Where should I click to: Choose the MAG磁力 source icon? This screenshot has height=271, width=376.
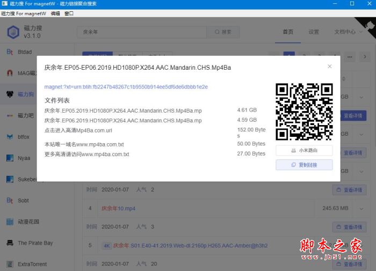[x=10, y=73]
